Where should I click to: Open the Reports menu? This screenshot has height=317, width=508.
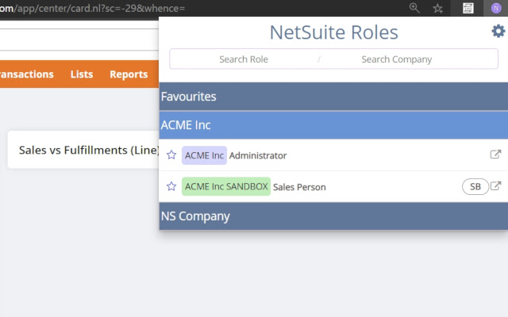pos(129,74)
